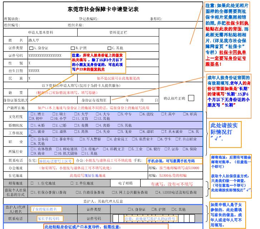Choose 4.企业员工 in 职业 row
260x229 pixels.
(x=108, y=139)
